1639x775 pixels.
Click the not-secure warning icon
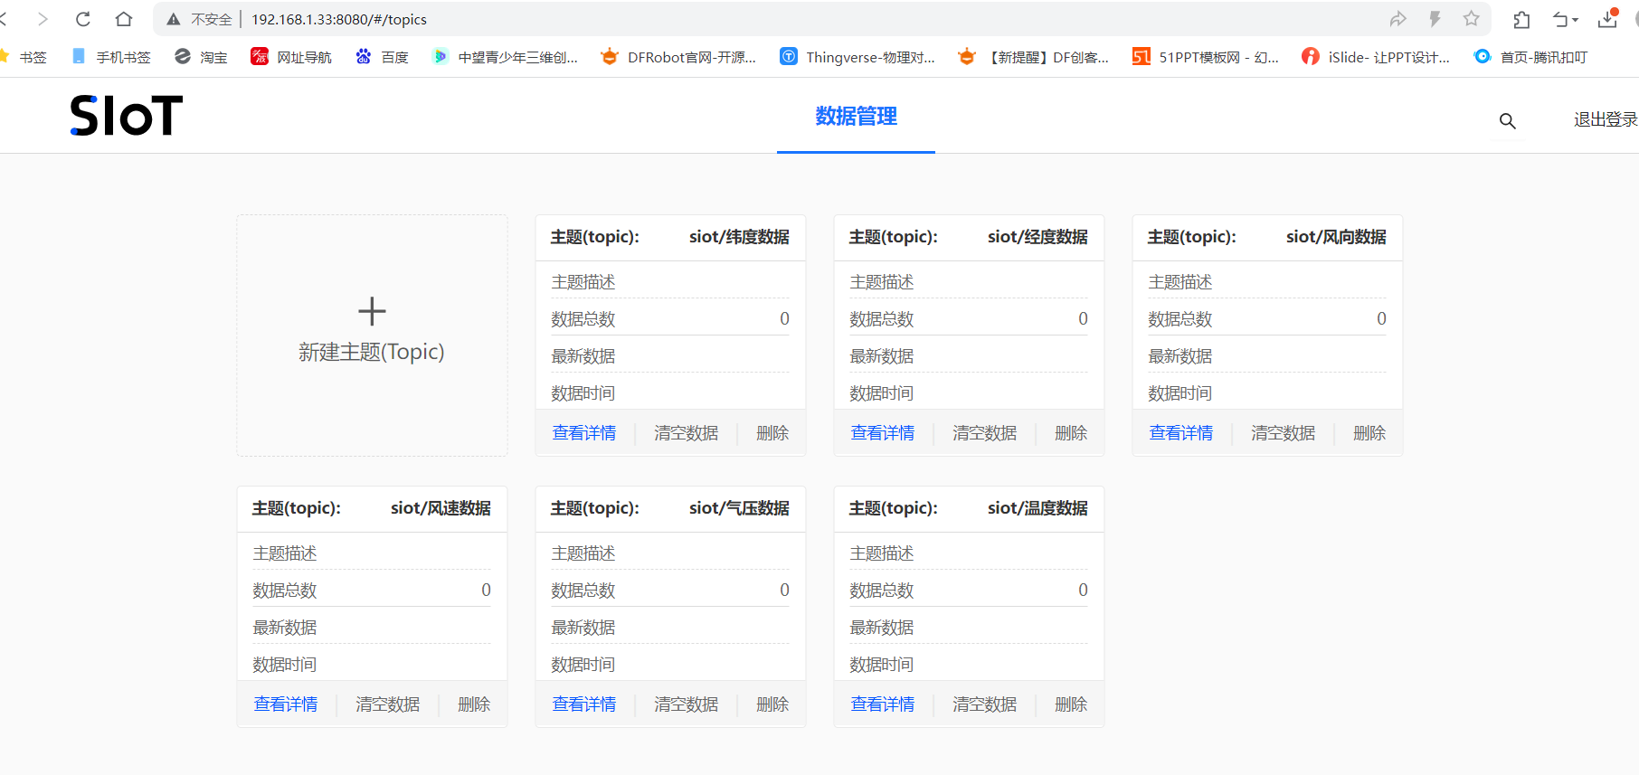pos(174,19)
